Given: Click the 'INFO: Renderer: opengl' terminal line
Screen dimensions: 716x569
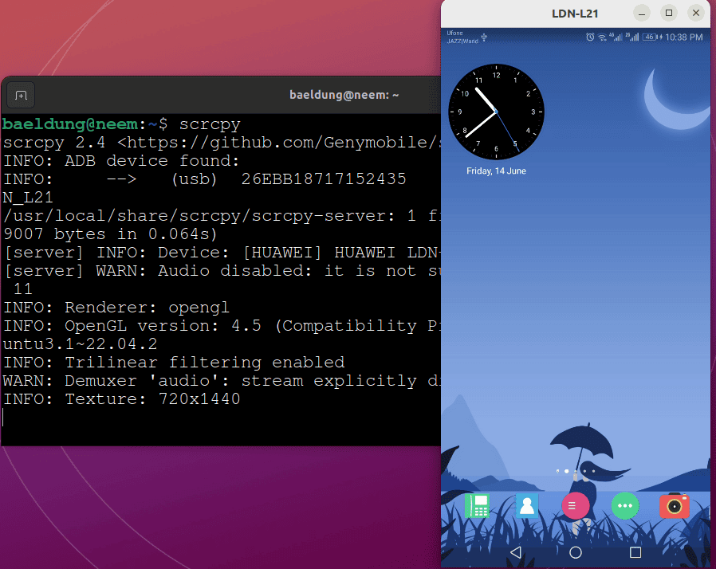Looking at the screenshot, I should click(x=116, y=308).
